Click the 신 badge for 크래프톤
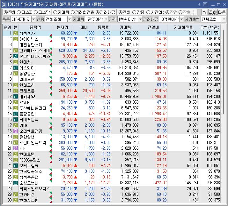Image resolution: width=228 pixels, height=206 pixels. [16, 91]
